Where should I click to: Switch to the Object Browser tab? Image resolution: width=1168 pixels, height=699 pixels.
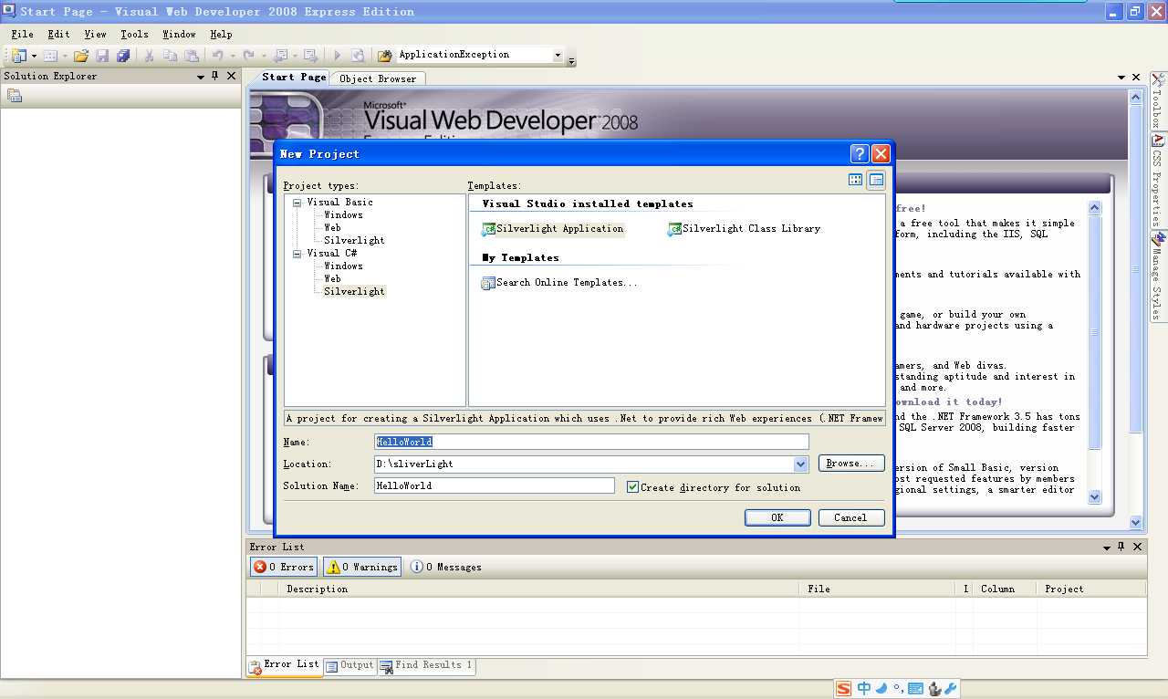(x=378, y=78)
